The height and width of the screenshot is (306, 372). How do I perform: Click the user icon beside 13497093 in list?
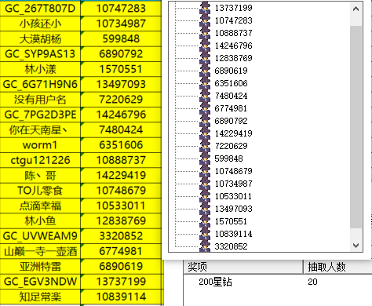205,209
